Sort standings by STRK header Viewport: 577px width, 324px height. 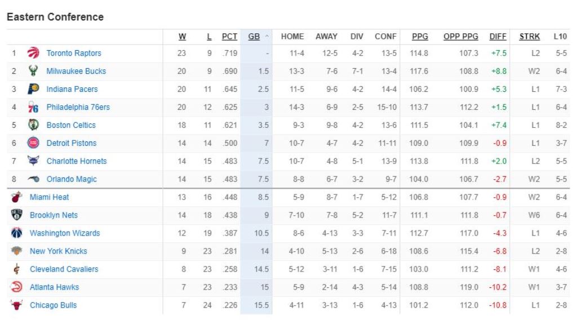(x=529, y=37)
